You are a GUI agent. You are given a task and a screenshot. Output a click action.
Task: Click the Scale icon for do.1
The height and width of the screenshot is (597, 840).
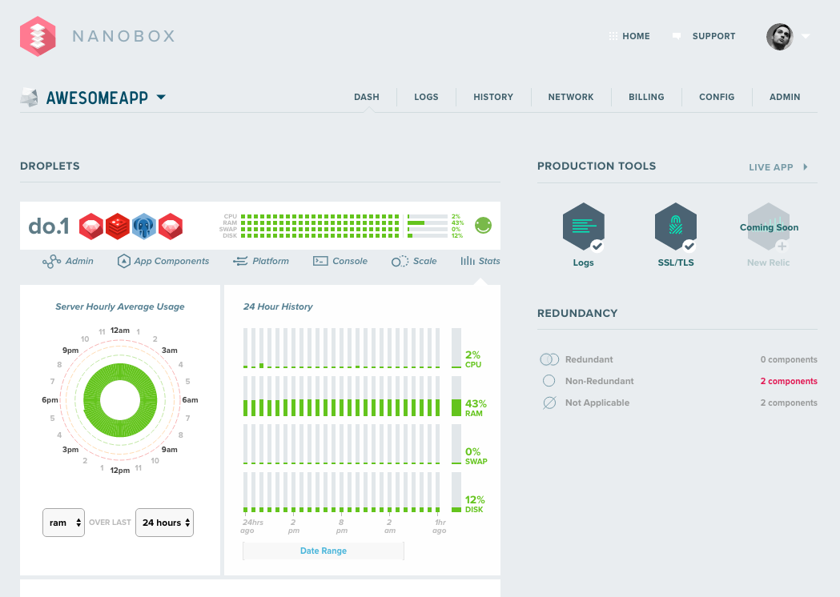(x=414, y=261)
